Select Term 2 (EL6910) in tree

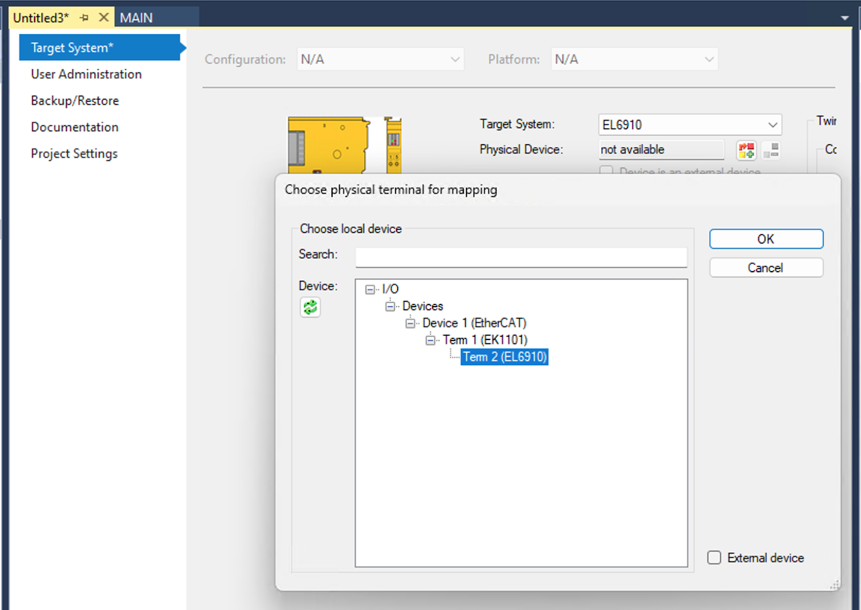point(505,357)
